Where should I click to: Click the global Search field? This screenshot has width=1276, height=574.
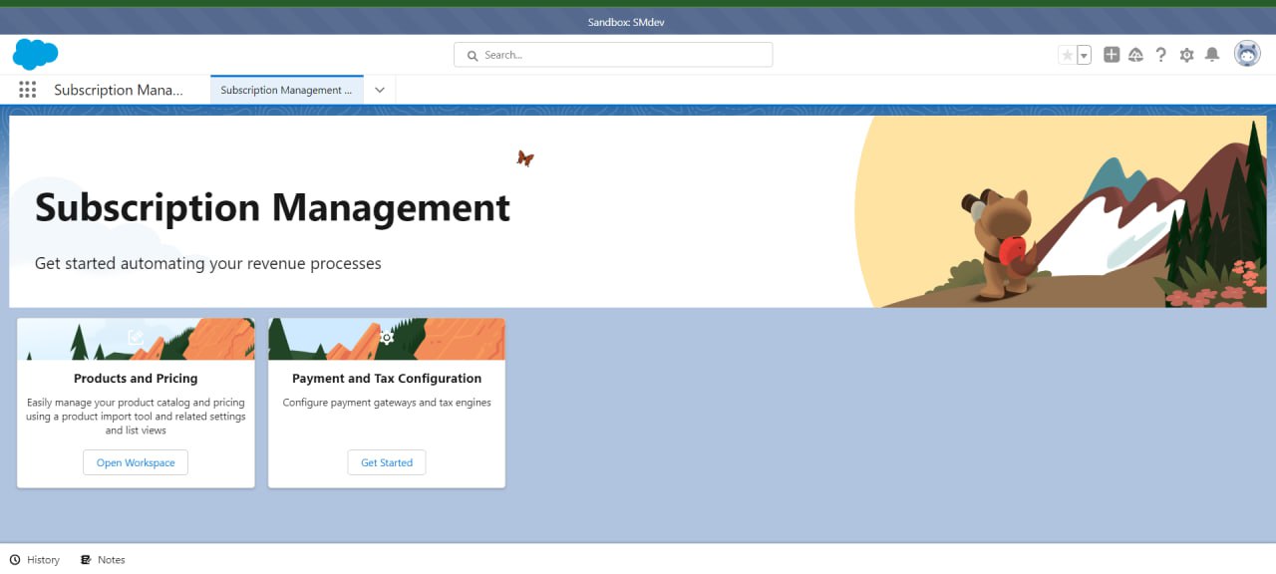612,54
